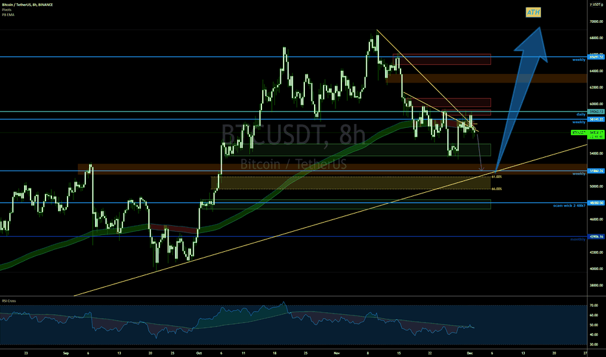Click the 30.00 value on RSI axis
This screenshot has width=606, height=357.
click(594, 344)
